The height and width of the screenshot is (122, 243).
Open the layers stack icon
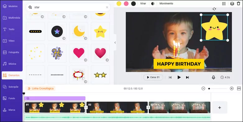pyautogui.click(x=232, y=3)
